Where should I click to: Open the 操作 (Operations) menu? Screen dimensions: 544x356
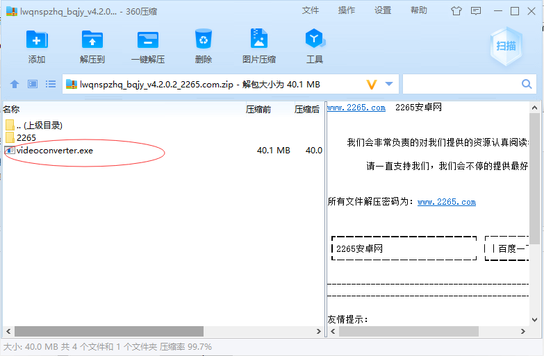pyautogui.click(x=347, y=10)
